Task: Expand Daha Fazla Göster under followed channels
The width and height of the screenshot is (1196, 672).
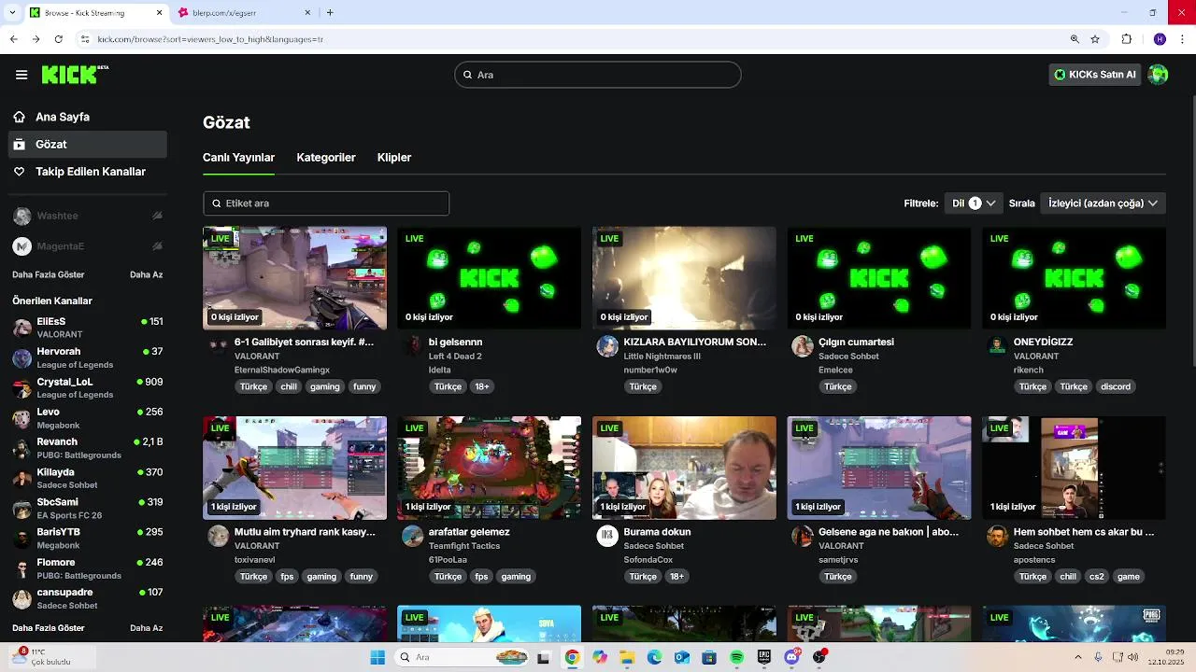Action: [49, 274]
